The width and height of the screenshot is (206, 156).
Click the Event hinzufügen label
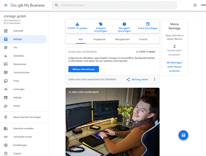148,28
